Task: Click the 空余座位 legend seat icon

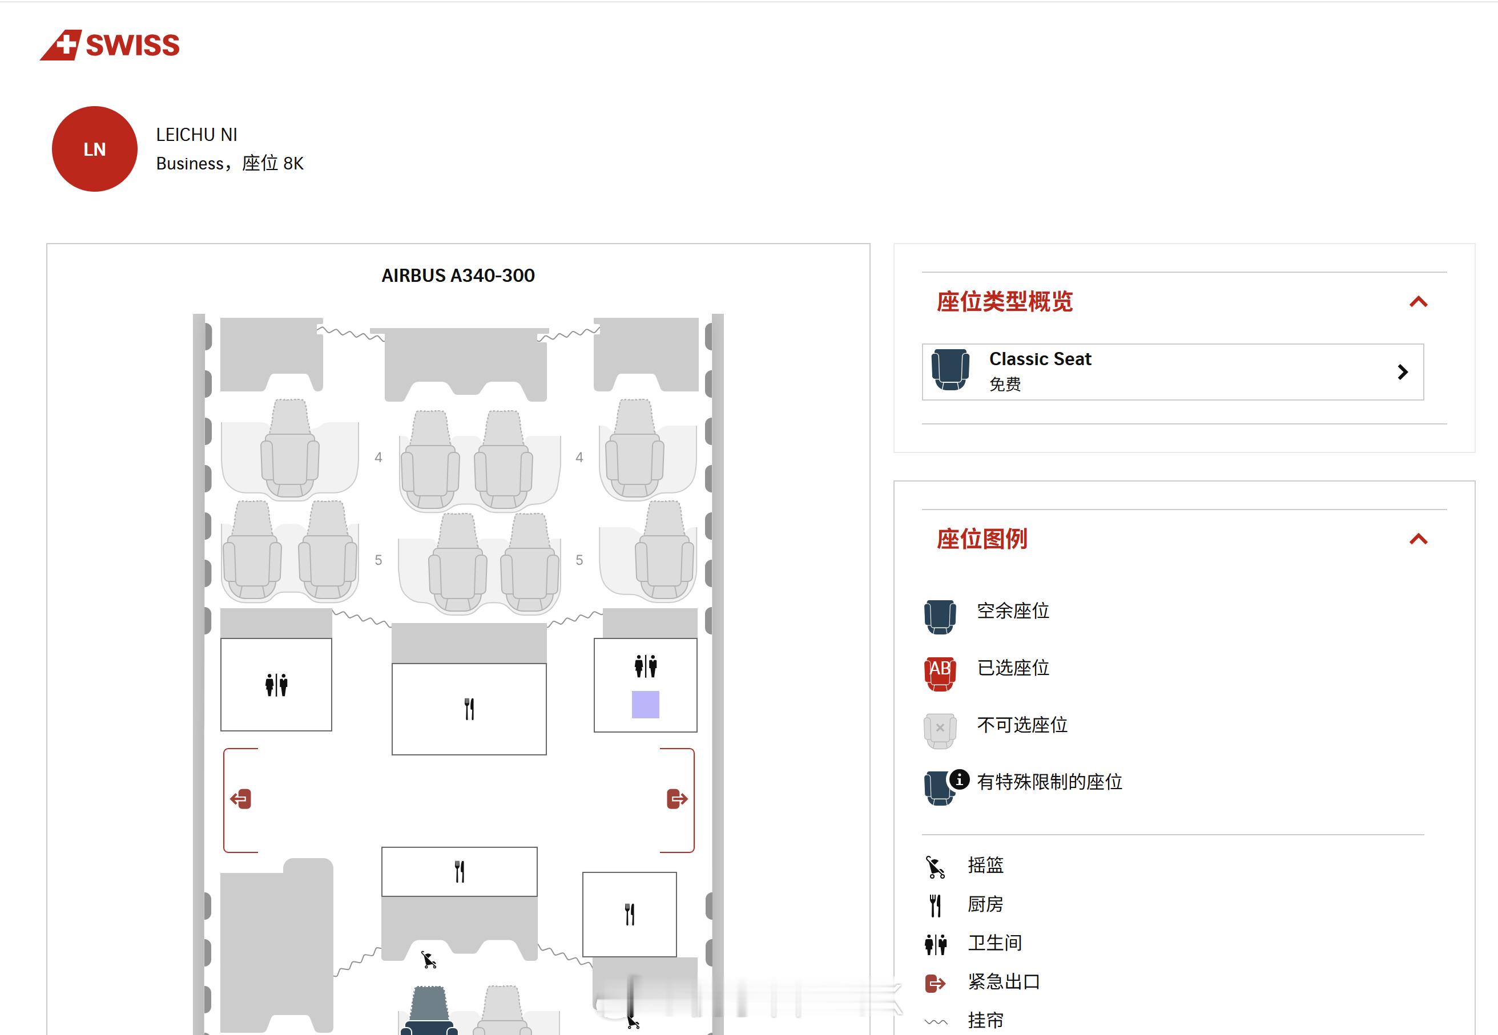Action: (940, 617)
